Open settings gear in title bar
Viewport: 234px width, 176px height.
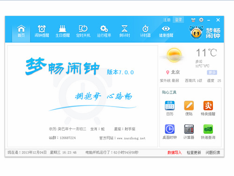(201, 20)
